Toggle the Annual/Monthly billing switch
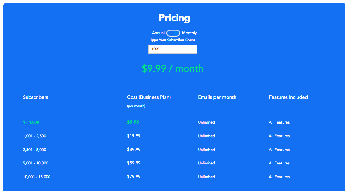The image size is (350, 191). click(x=173, y=33)
